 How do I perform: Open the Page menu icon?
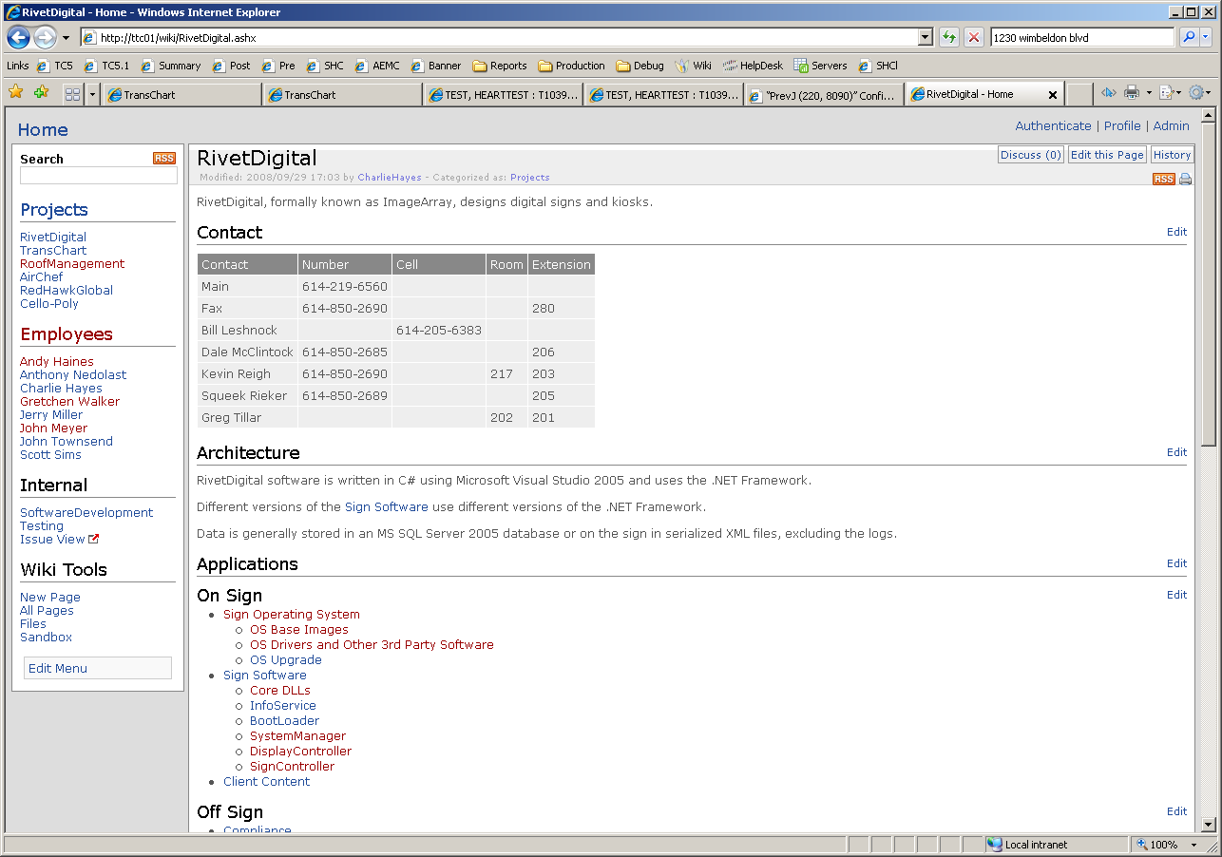(x=1168, y=93)
